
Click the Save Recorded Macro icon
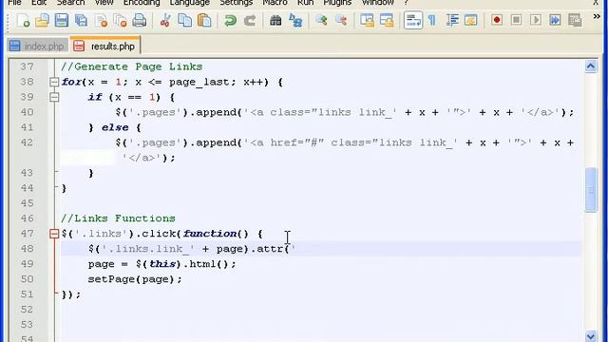[575, 20]
